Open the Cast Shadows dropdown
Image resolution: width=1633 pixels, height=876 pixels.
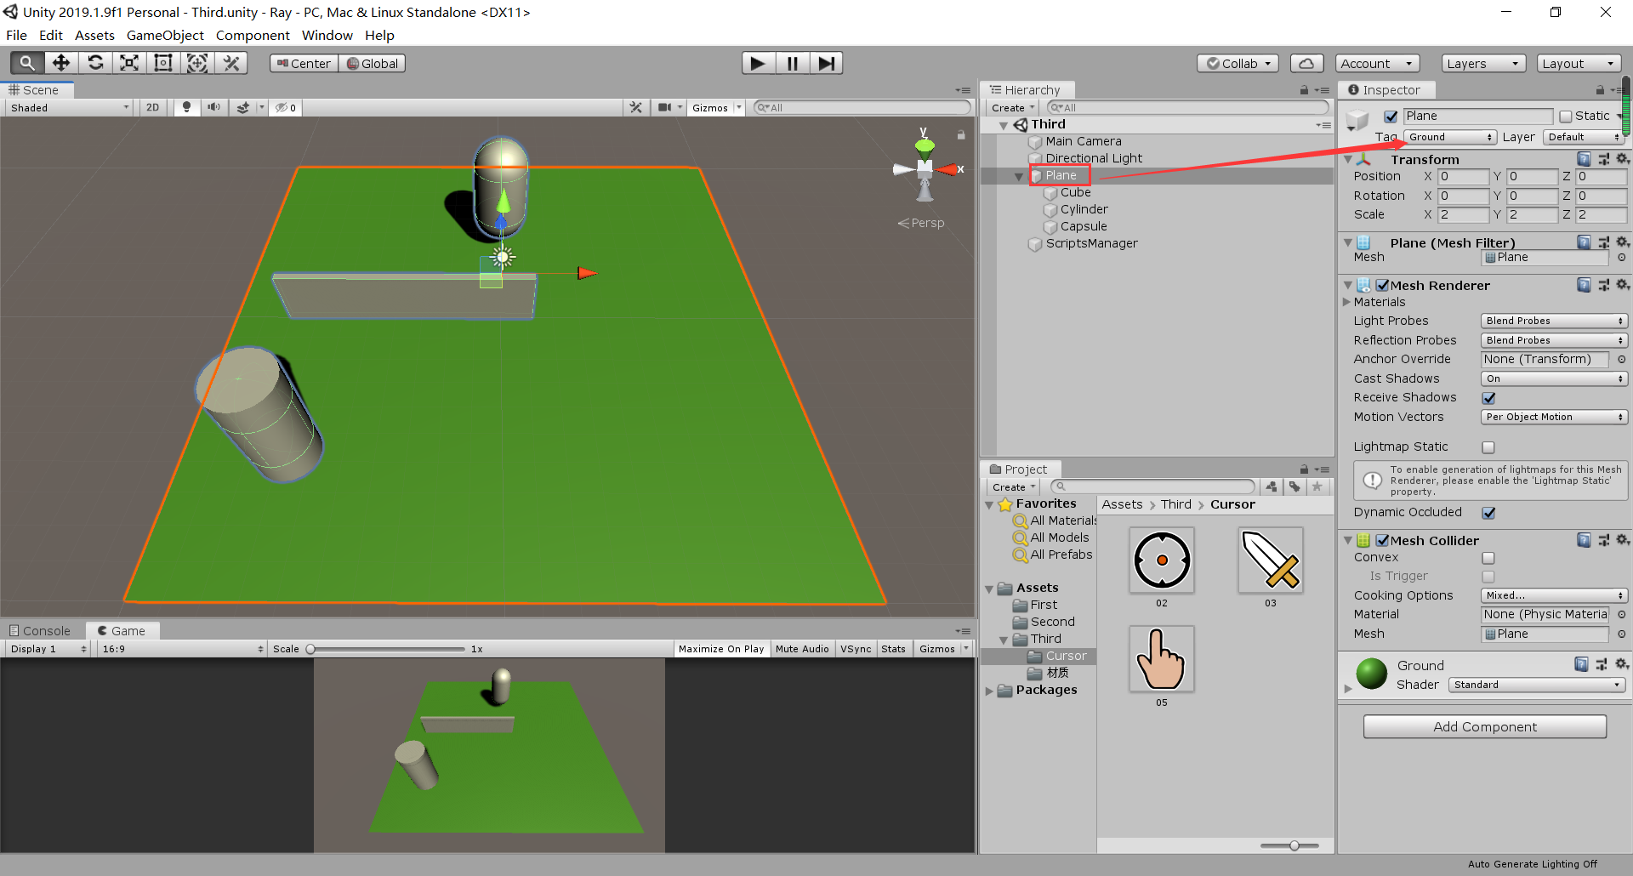(1553, 378)
